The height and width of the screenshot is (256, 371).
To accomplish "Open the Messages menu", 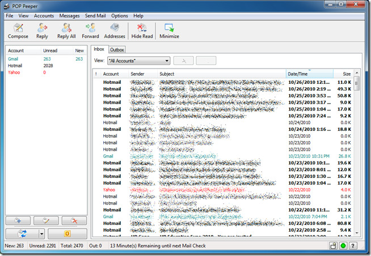I will 69,16.
